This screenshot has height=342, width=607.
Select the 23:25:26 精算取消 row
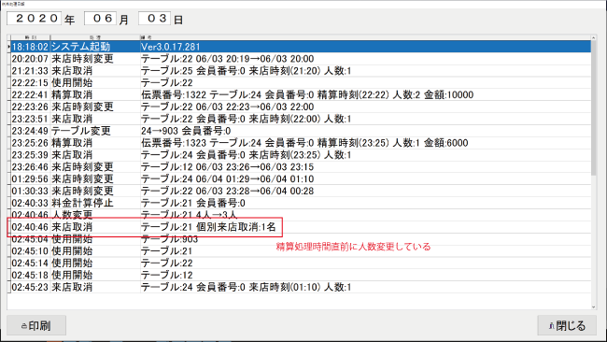pos(301,143)
